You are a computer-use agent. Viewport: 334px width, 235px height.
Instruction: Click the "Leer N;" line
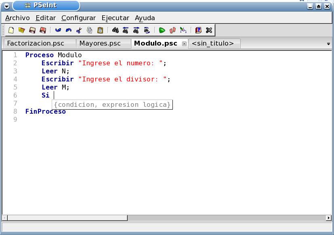[55, 71]
